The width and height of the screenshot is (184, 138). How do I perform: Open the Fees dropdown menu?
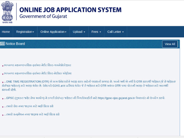tap(96, 32)
